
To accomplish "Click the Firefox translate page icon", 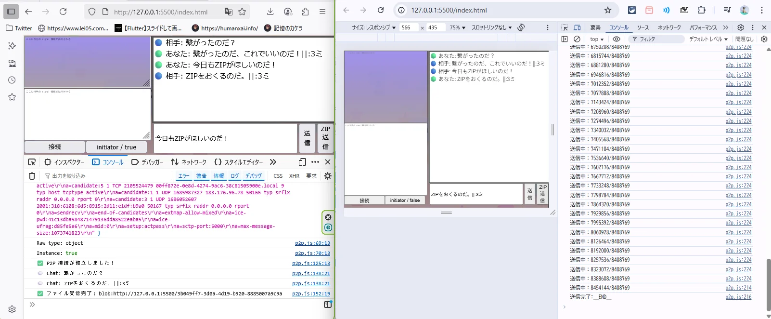I will pyautogui.click(x=228, y=12).
